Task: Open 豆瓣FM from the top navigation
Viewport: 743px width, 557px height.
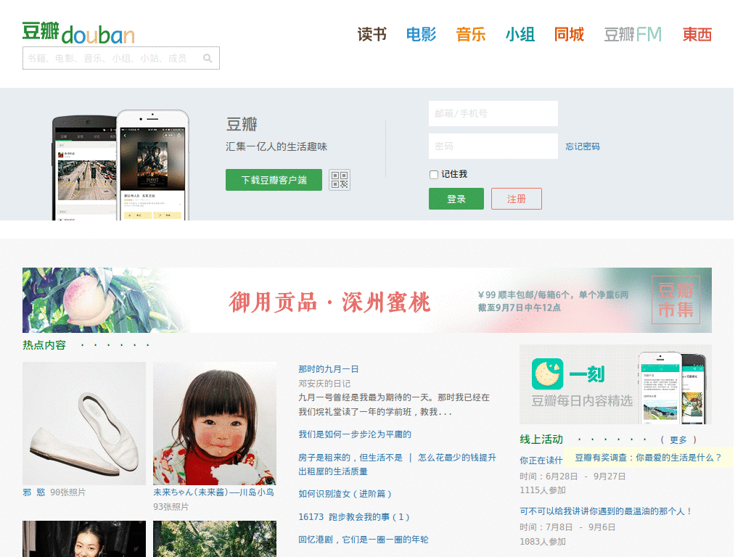Action: (632, 34)
